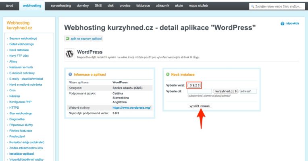Open Příplatkové služby in sidebar
Viewport: 308px width, 161px height.
21,125
